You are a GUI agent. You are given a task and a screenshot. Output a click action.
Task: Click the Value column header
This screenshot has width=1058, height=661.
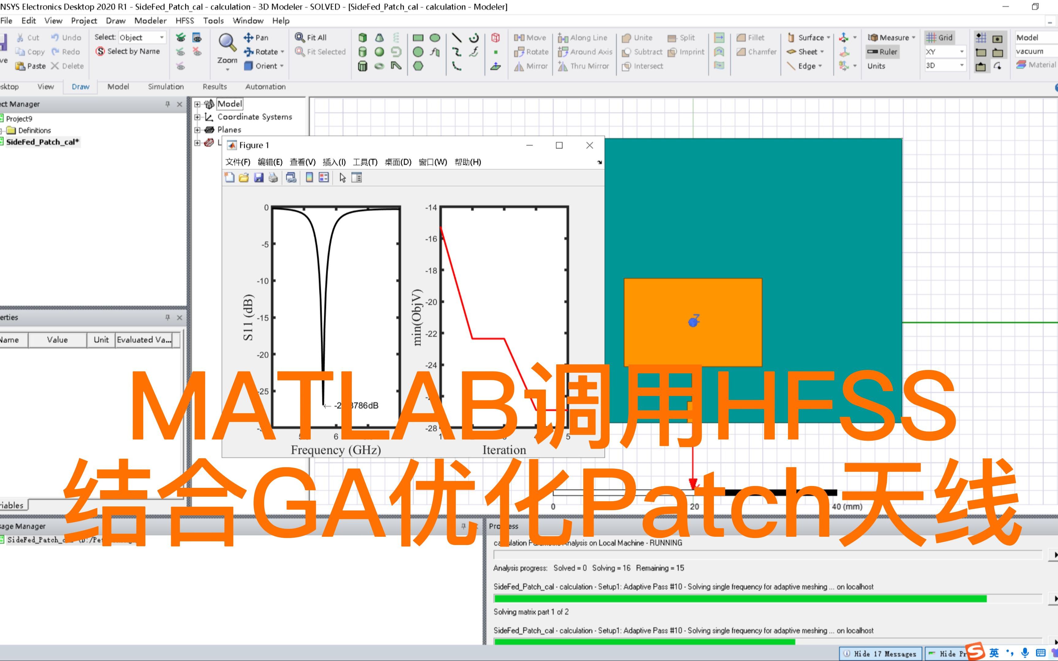pyautogui.click(x=57, y=340)
